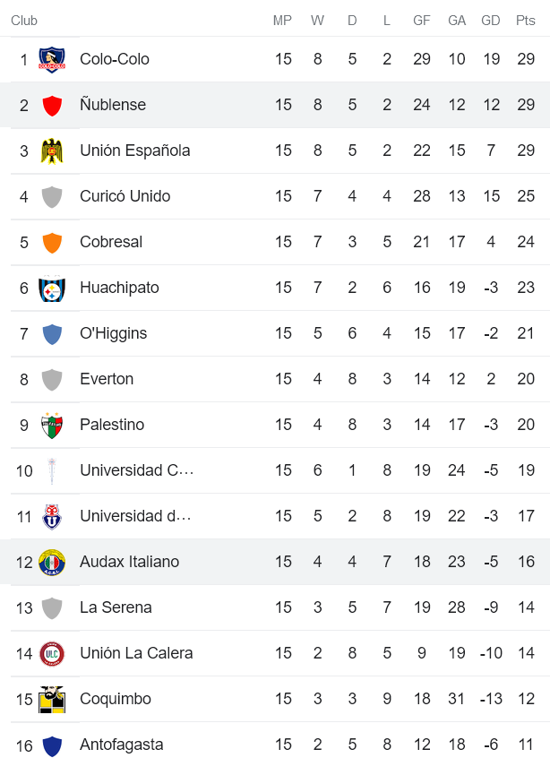Open the Everton team link
Image resolution: width=550 pixels, height=775 pixels.
pyautogui.click(x=107, y=379)
